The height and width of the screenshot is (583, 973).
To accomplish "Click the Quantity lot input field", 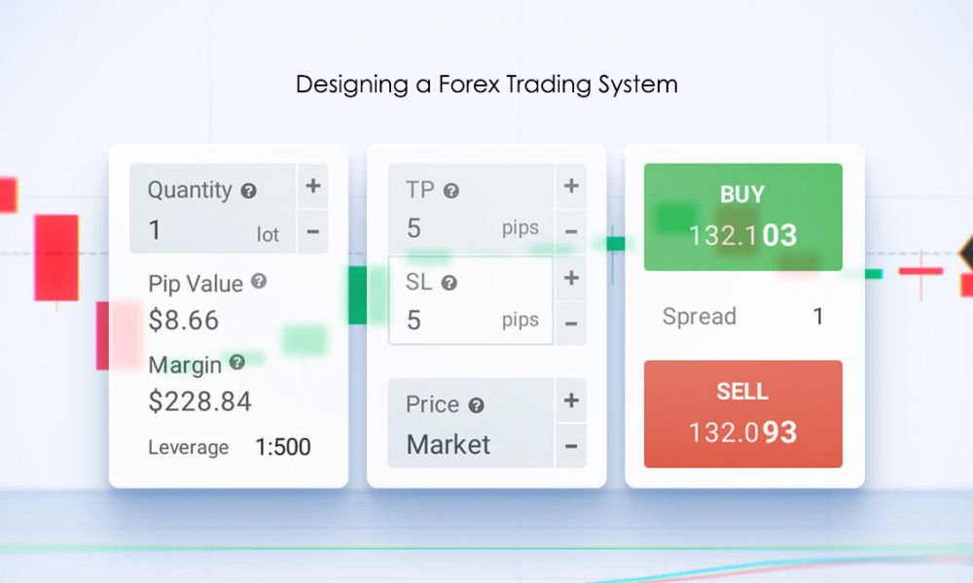I will click(x=212, y=231).
